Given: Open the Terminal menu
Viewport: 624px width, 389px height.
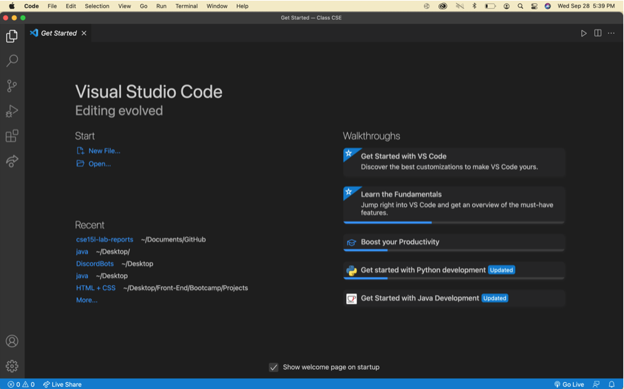Looking at the screenshot, I should [186, 6].
